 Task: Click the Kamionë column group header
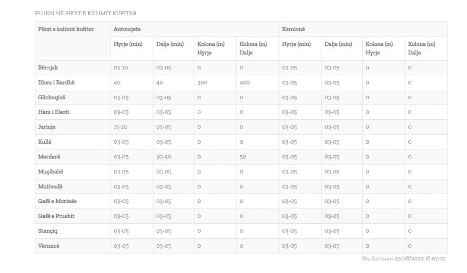pyautogui.click(x=294, y=30)
